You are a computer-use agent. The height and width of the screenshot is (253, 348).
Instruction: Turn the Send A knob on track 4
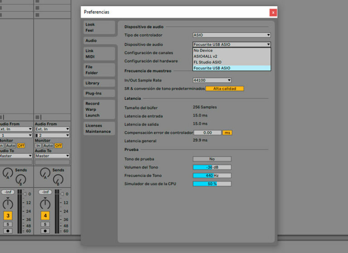pyautogui.click(x=45, y=172)
